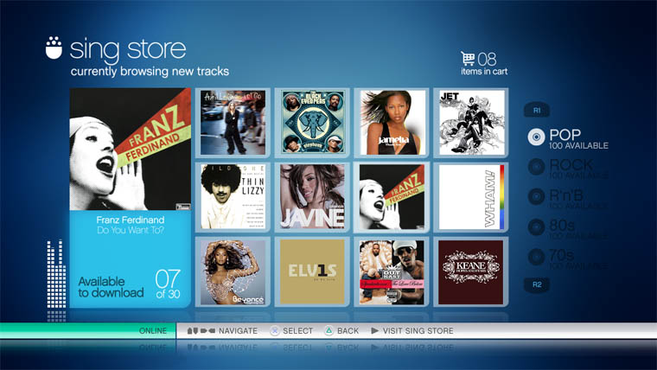Select the 80s genre disc icon
Image resolution: width=657 pixels, height=370 pixels.
point(536,226)
